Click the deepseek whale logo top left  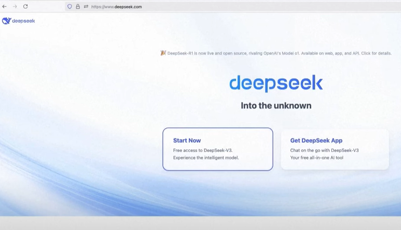18,21
